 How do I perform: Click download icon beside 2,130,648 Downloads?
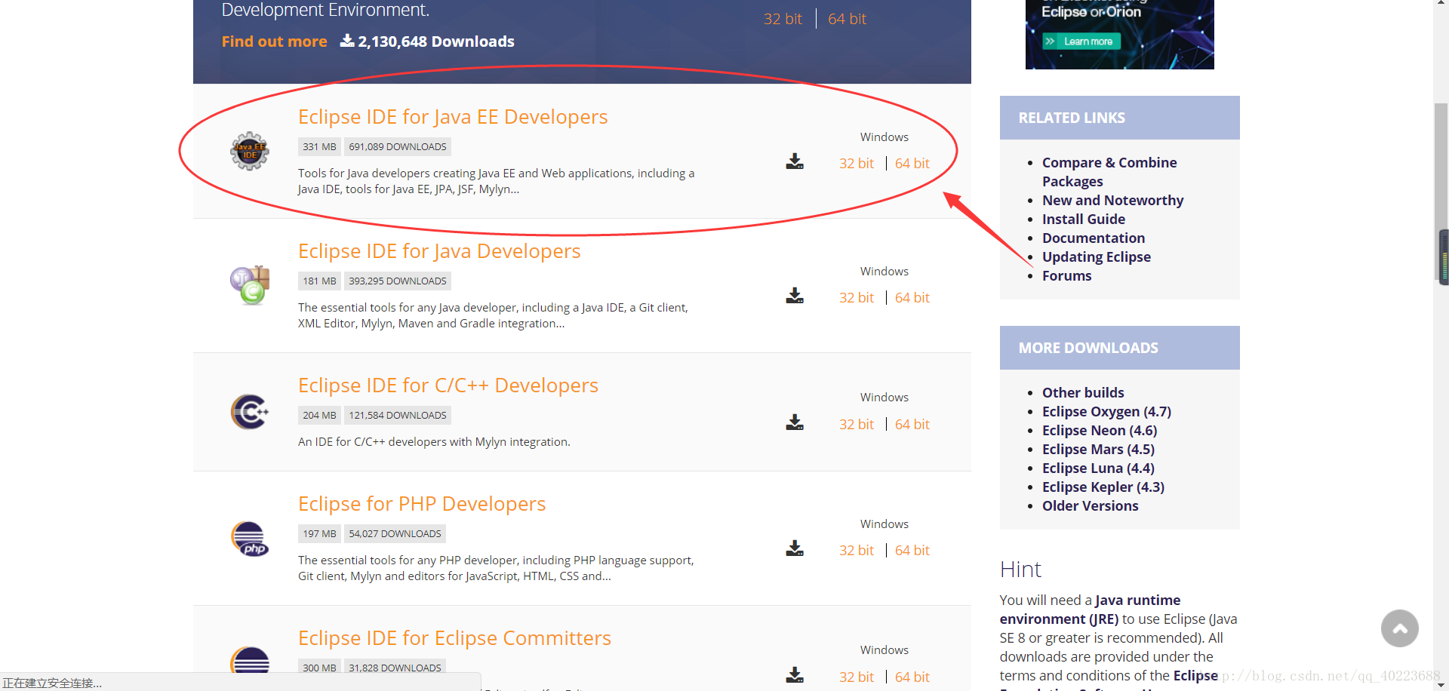(347, 40)
